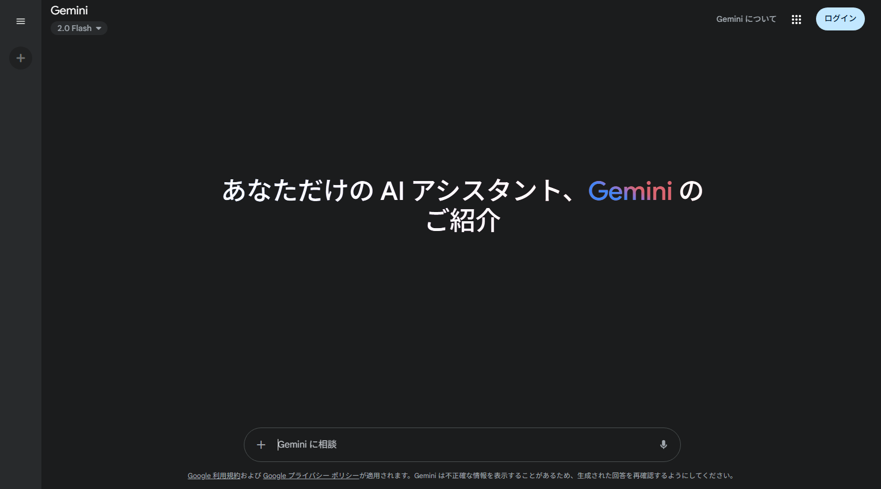Open the Google プライバシー ポリシー link

[311, 475]
